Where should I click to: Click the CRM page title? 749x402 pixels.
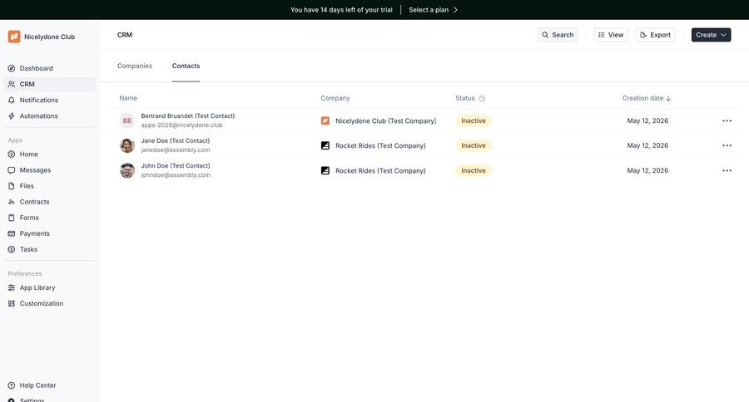[125, 35]
